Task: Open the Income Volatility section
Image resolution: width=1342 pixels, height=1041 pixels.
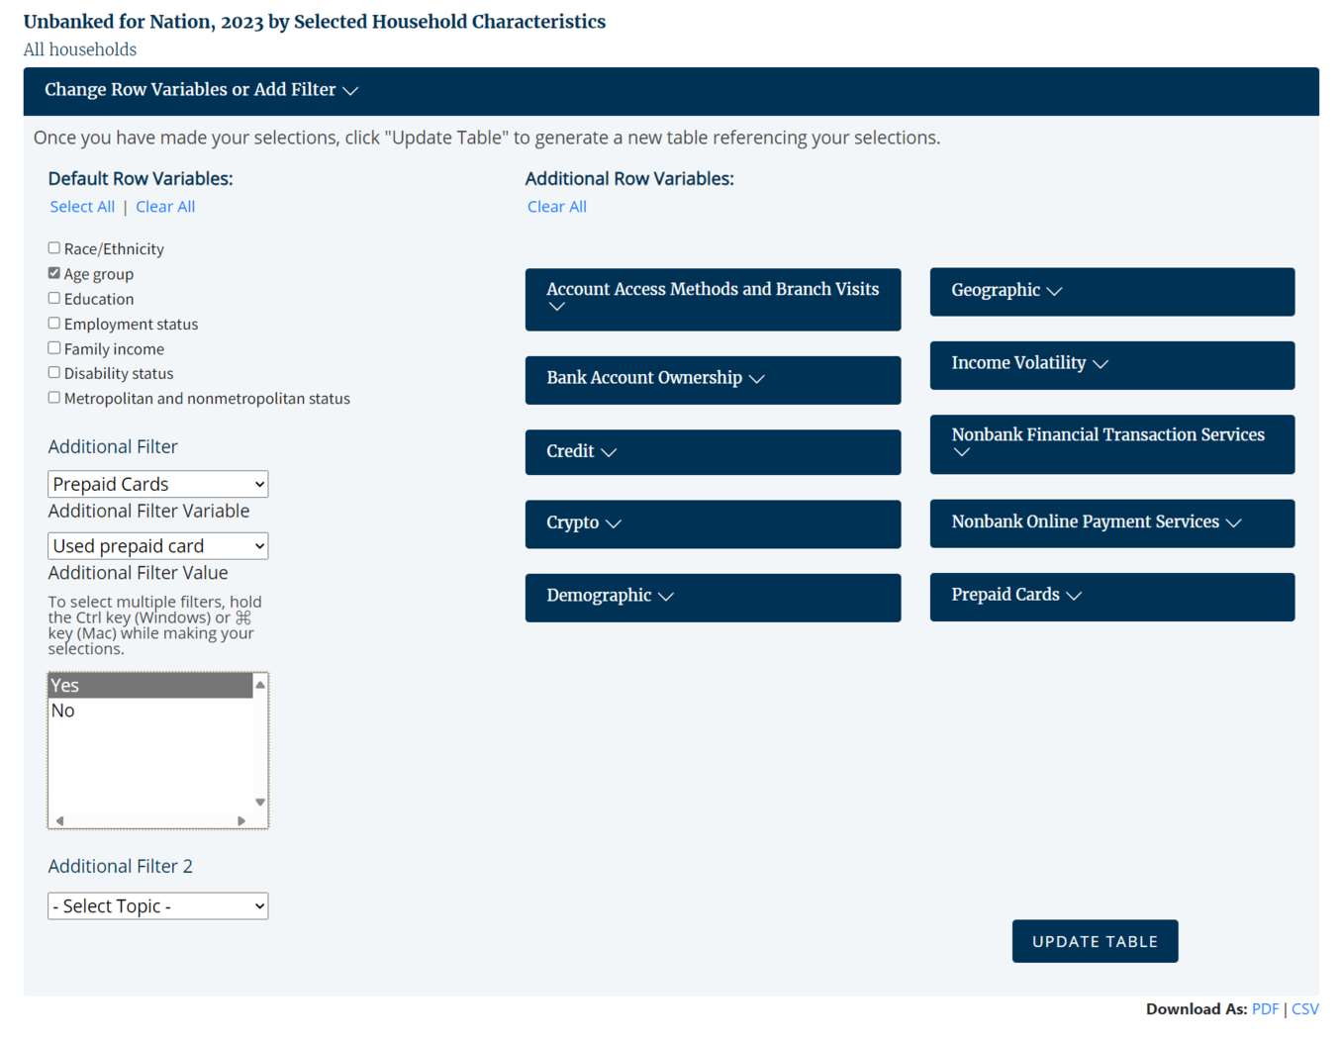Action: pos(1112,365)
